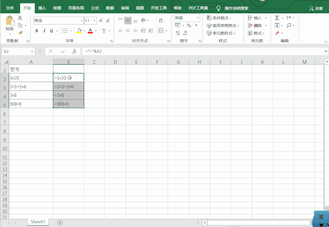Expand the formula bar chevron
The width and height of the screenshot is (329, 227).
[x=326, y=51]
